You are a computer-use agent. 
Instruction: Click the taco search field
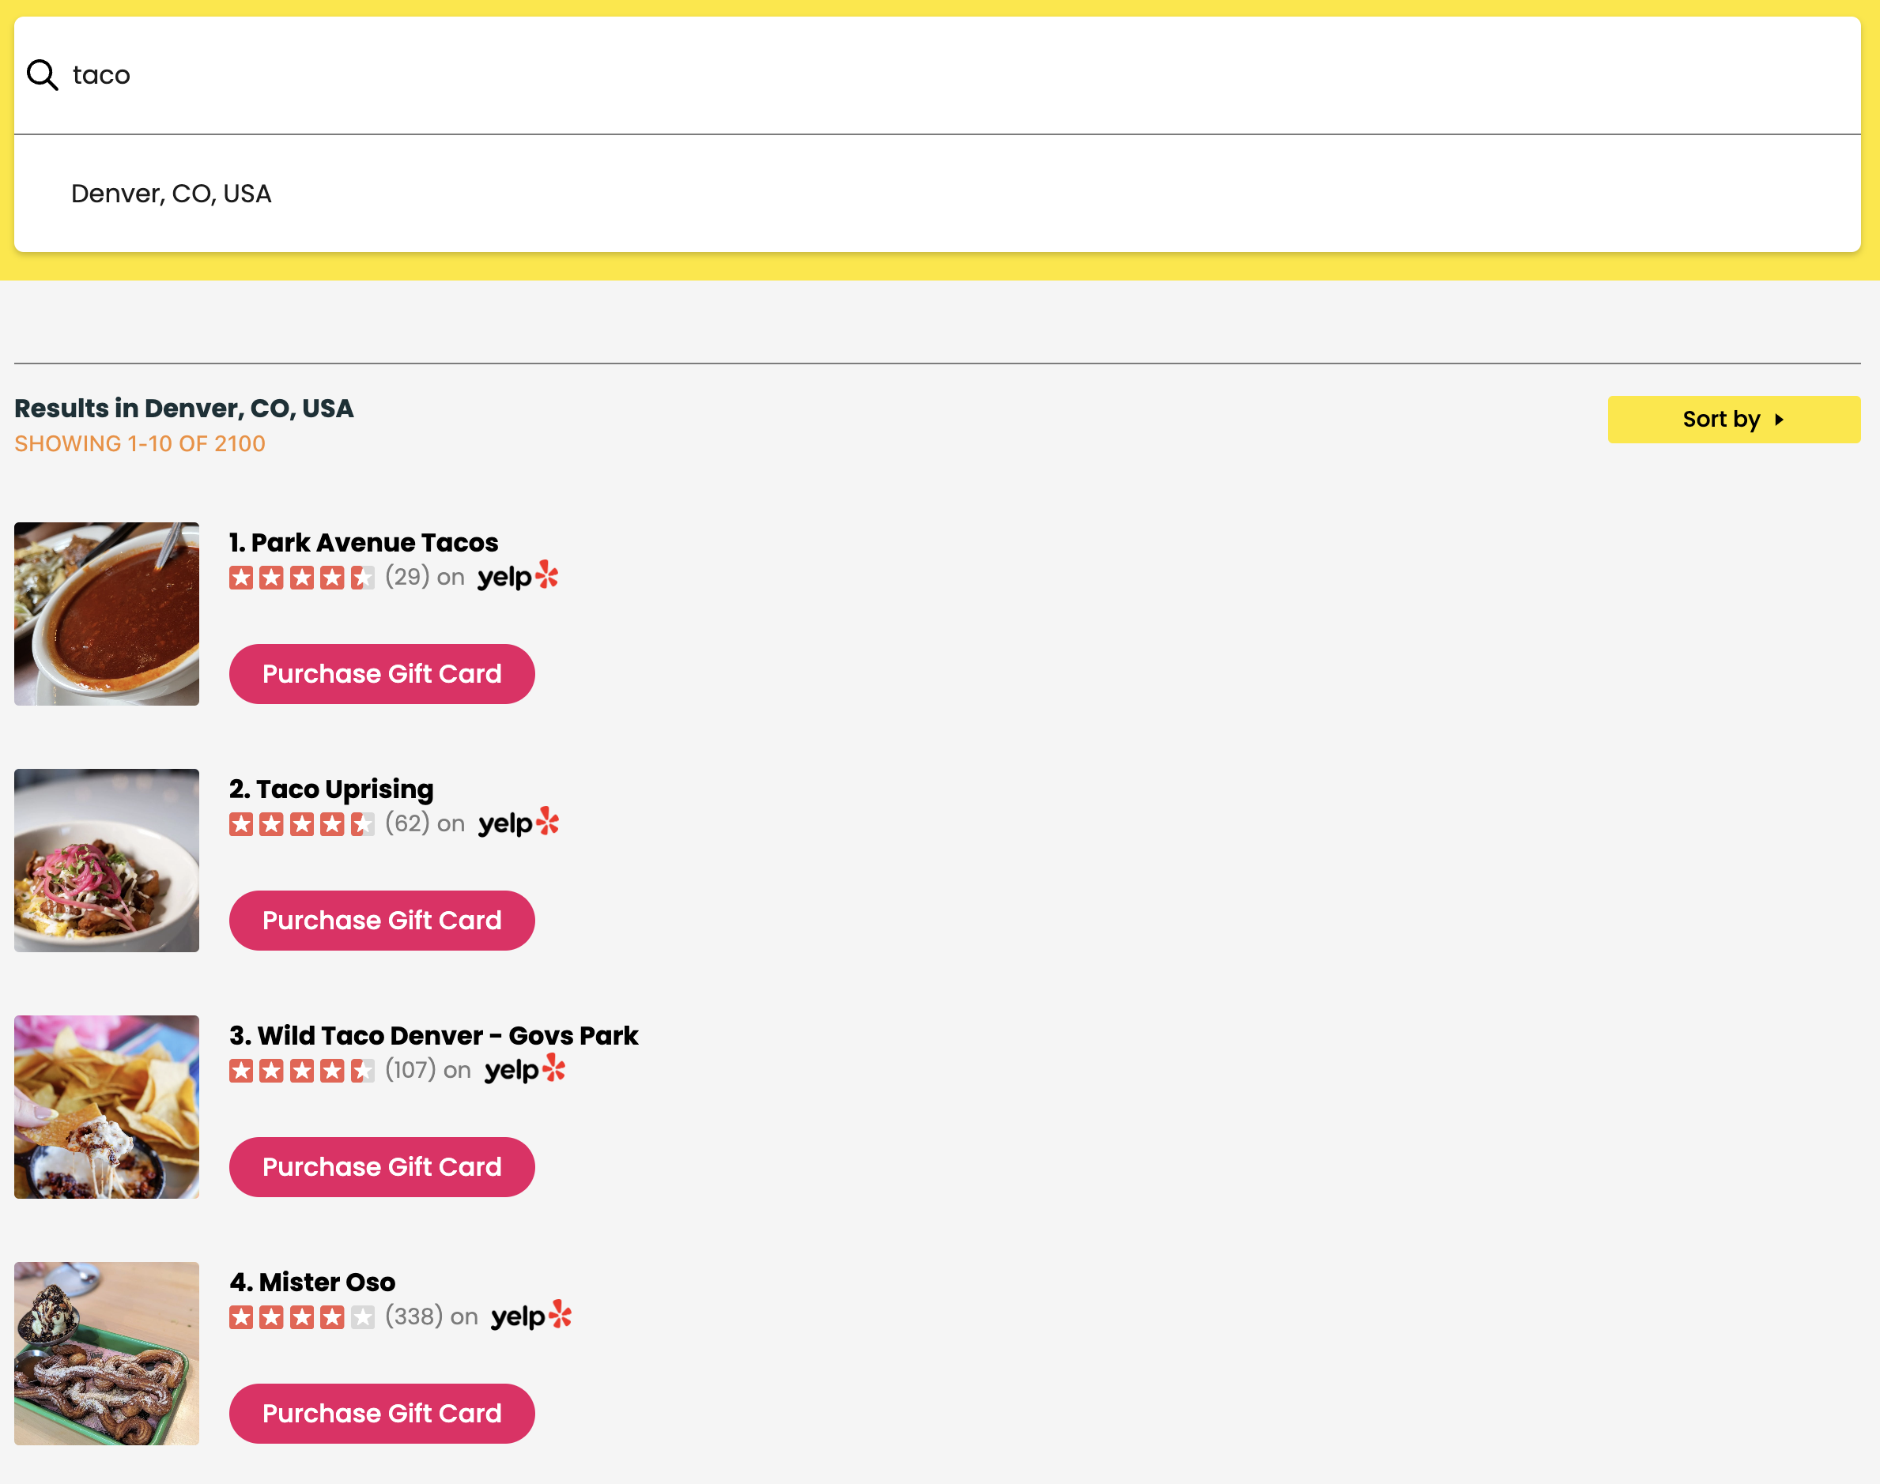point(937,76)
